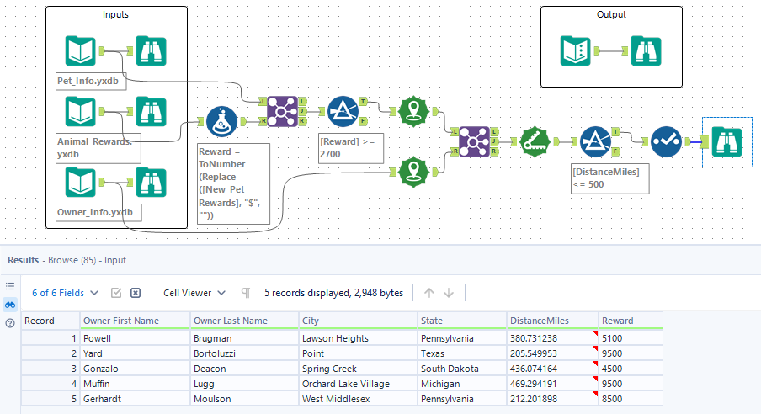This screenshot has width=761, height=414.
Task: Click the [Reward] >= 2700 annotation
Action: coord(351,148)
